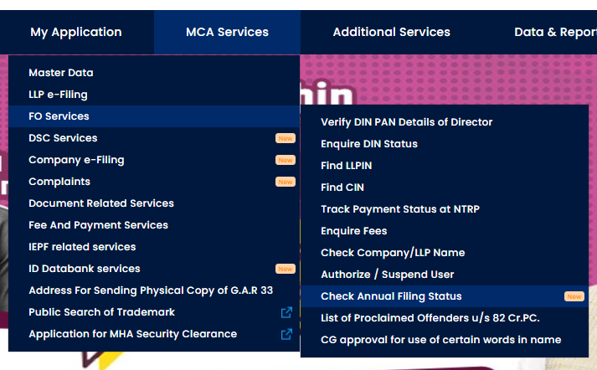Click New badge on Check Annual Filing Status

574,296
